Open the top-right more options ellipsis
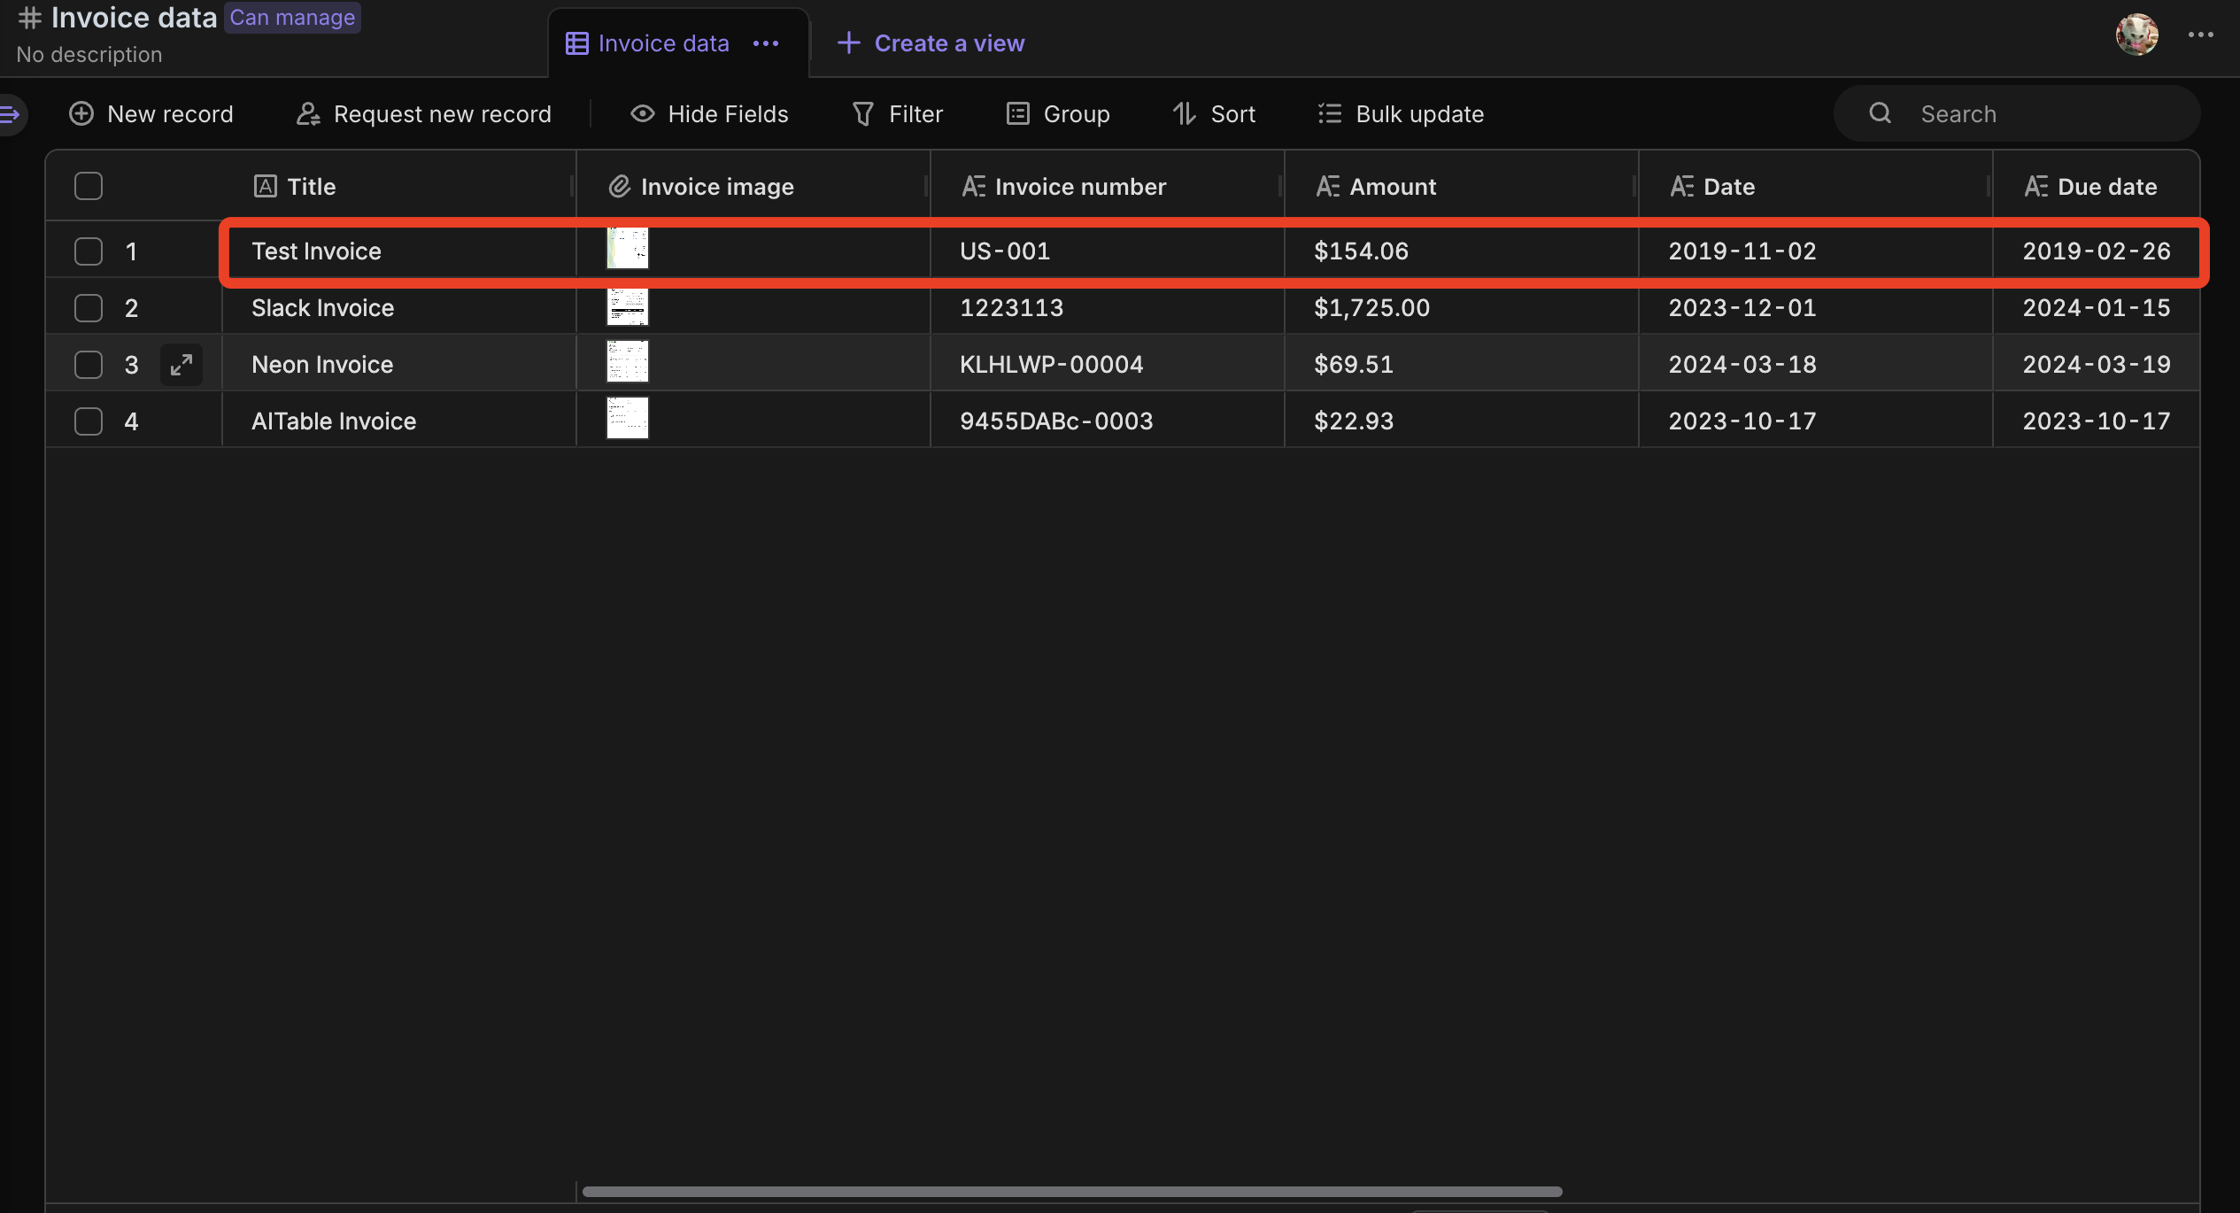This screenshot has height=1213, width=2240. 2200,35
